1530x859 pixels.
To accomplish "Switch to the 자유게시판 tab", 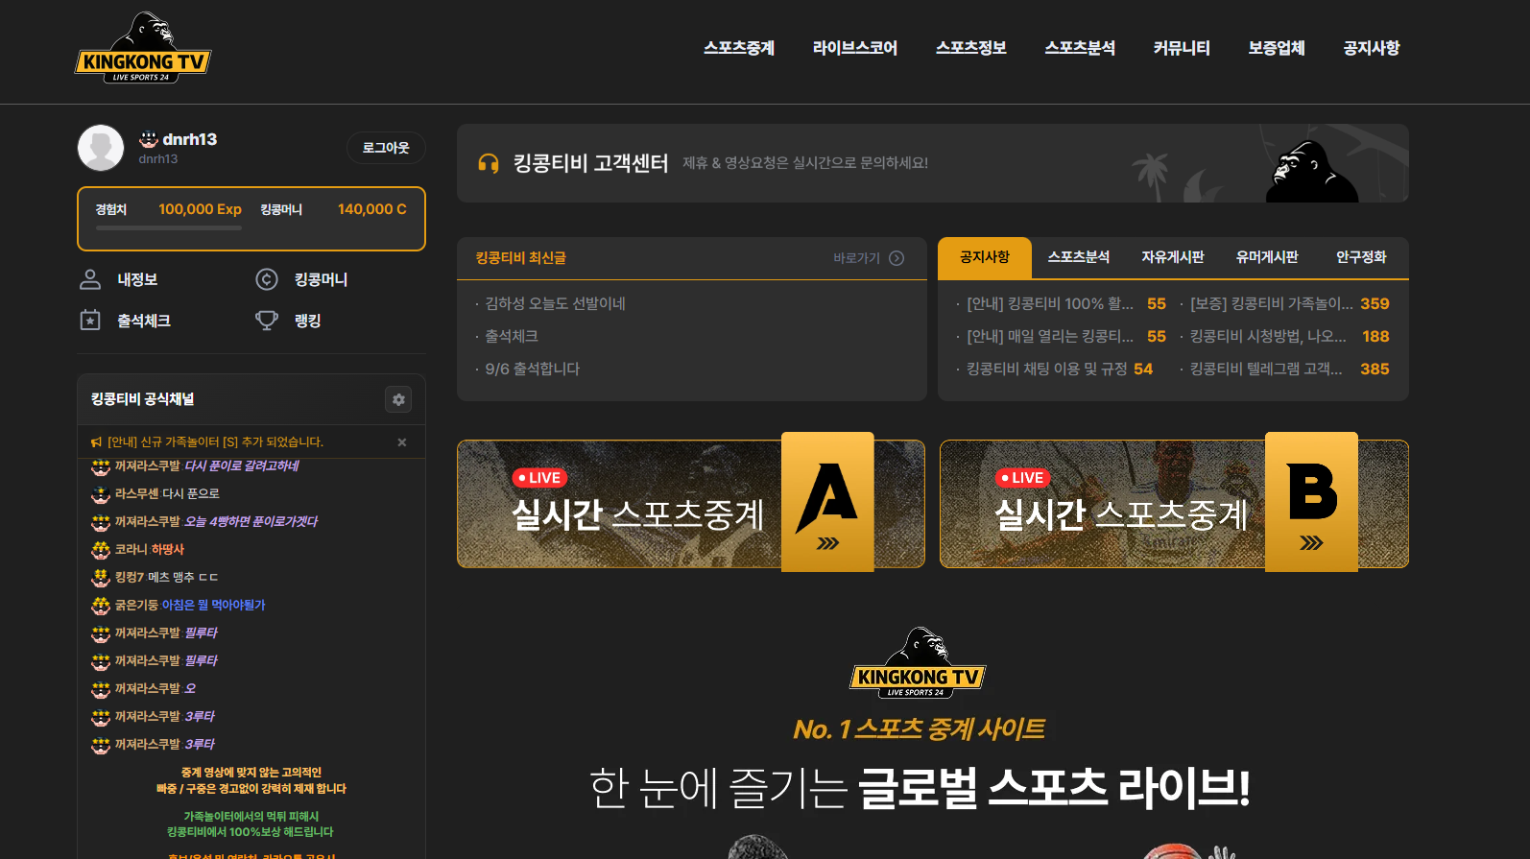I will click(x=1173, y=257).
